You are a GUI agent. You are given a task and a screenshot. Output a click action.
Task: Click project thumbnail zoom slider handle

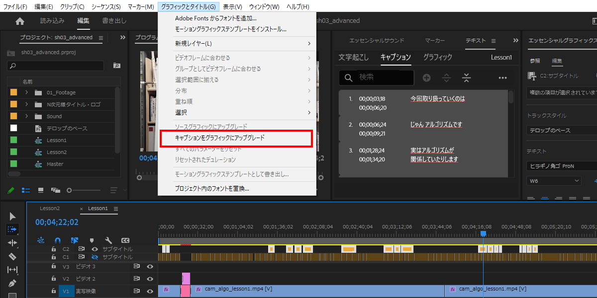[x=70, y=190]
